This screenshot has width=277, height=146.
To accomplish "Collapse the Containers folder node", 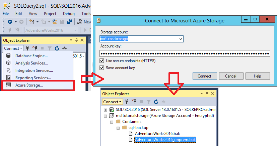I will pyautogui.click(x=112, y=122).
